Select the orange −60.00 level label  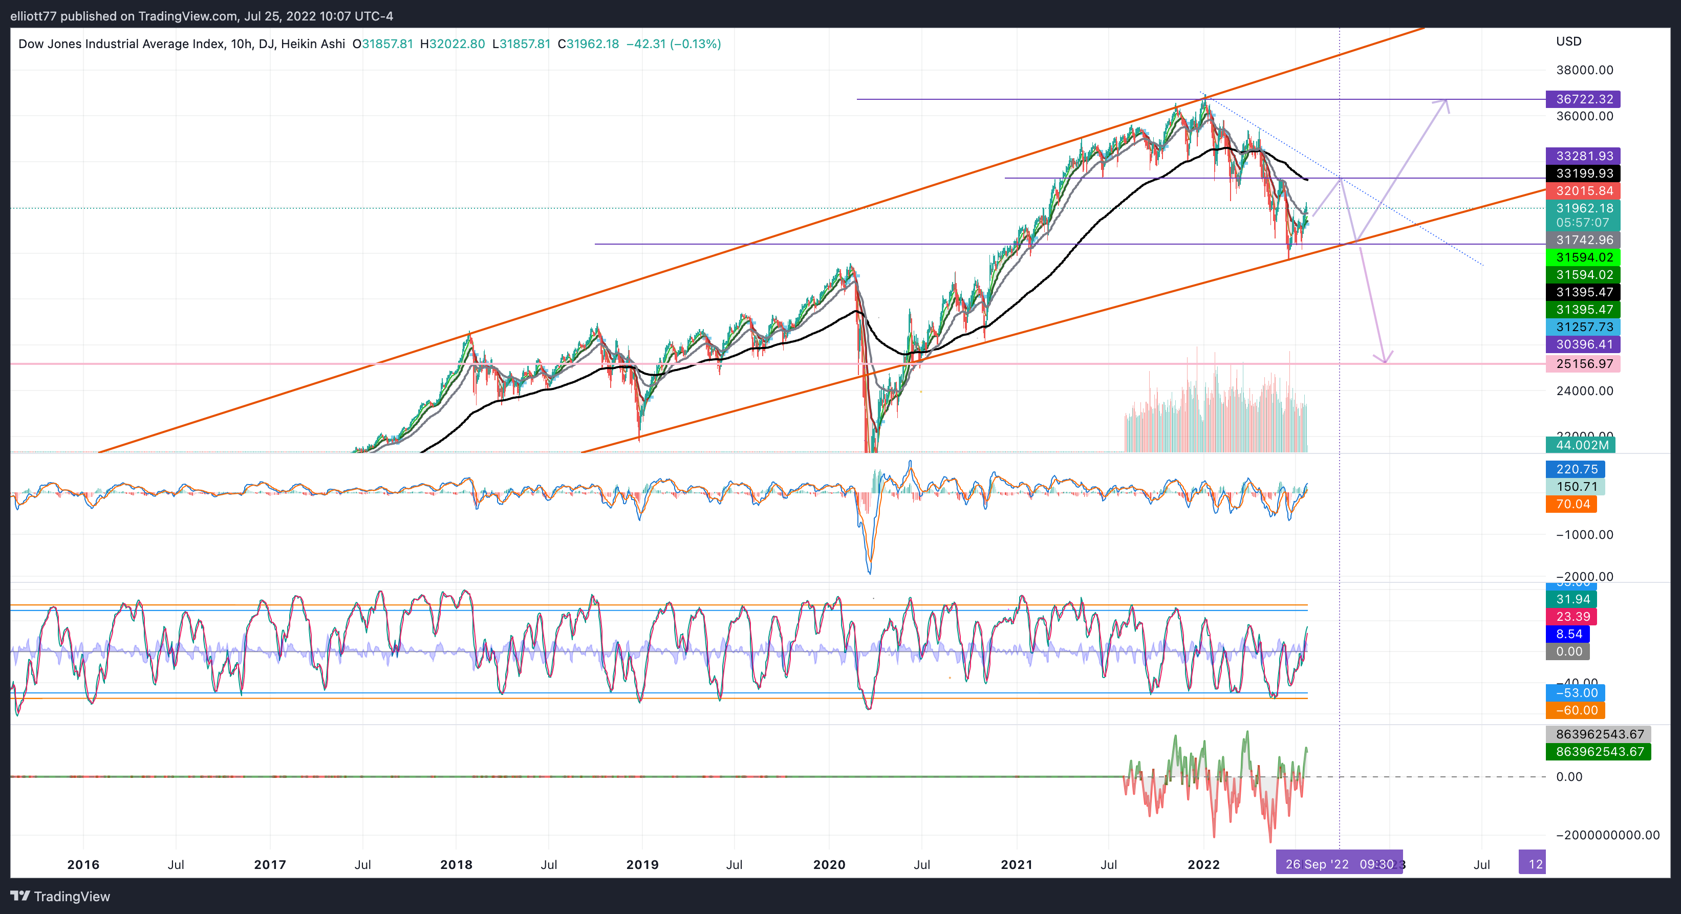coord(1575,710)
